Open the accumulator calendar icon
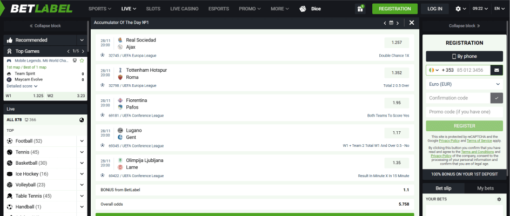 coord(391,23)
